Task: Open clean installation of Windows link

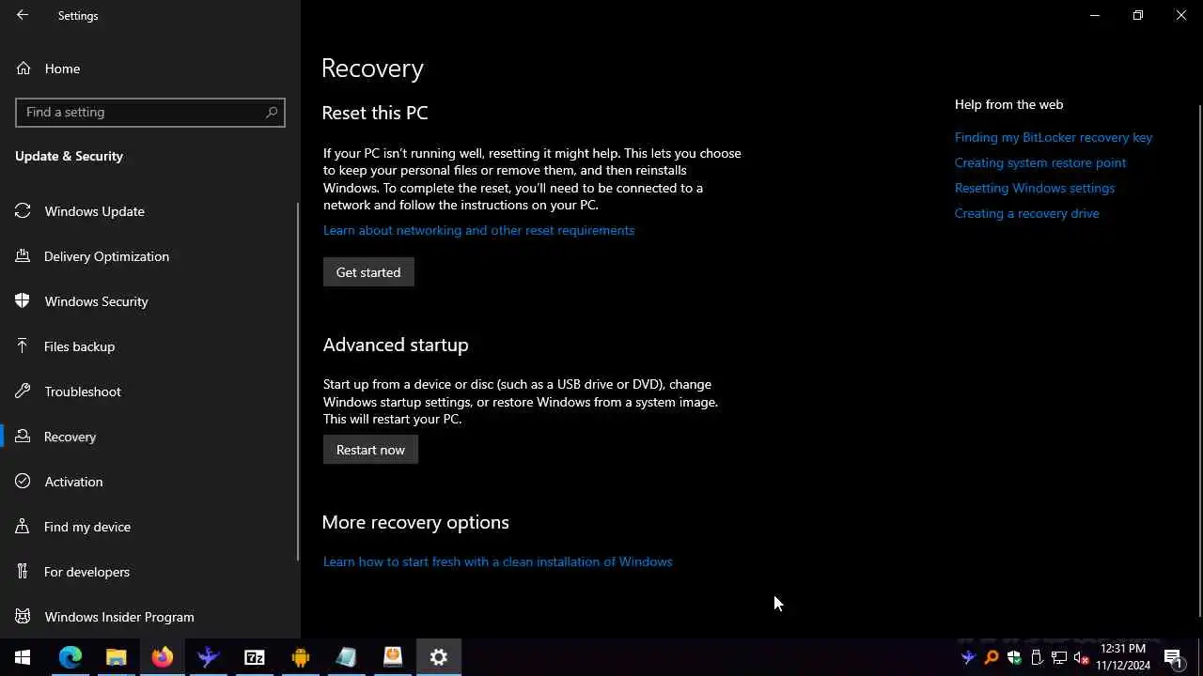Action: pyautogui.click(x=497, y=561)
